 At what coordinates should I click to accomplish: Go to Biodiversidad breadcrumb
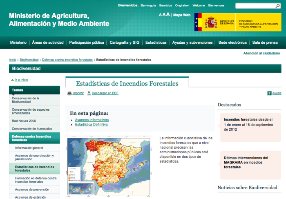pyautogui.click(x=29, y=60)
